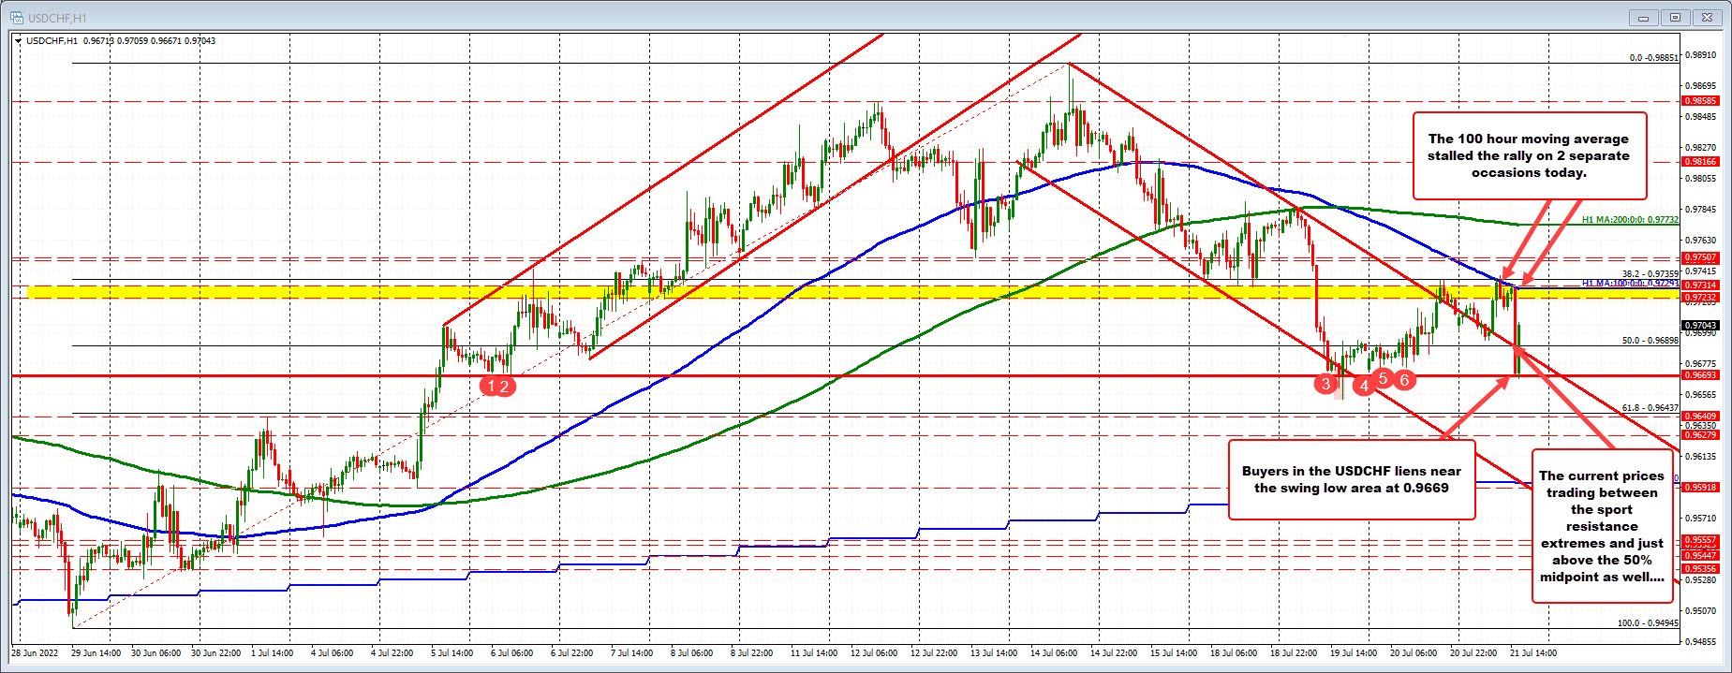The width and height of the screenshot is (1732, 673).
Task: Click the 0.98270 price scale value
Action: 1700,148
